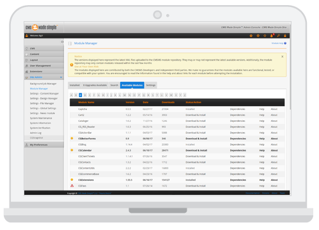Open Settings - File Manager
The width and height of the screenshot is (319, 230).
point(42,103)
